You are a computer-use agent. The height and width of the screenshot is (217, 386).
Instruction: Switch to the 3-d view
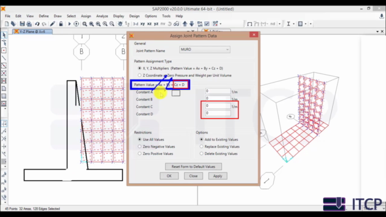(x=136, y=24)
